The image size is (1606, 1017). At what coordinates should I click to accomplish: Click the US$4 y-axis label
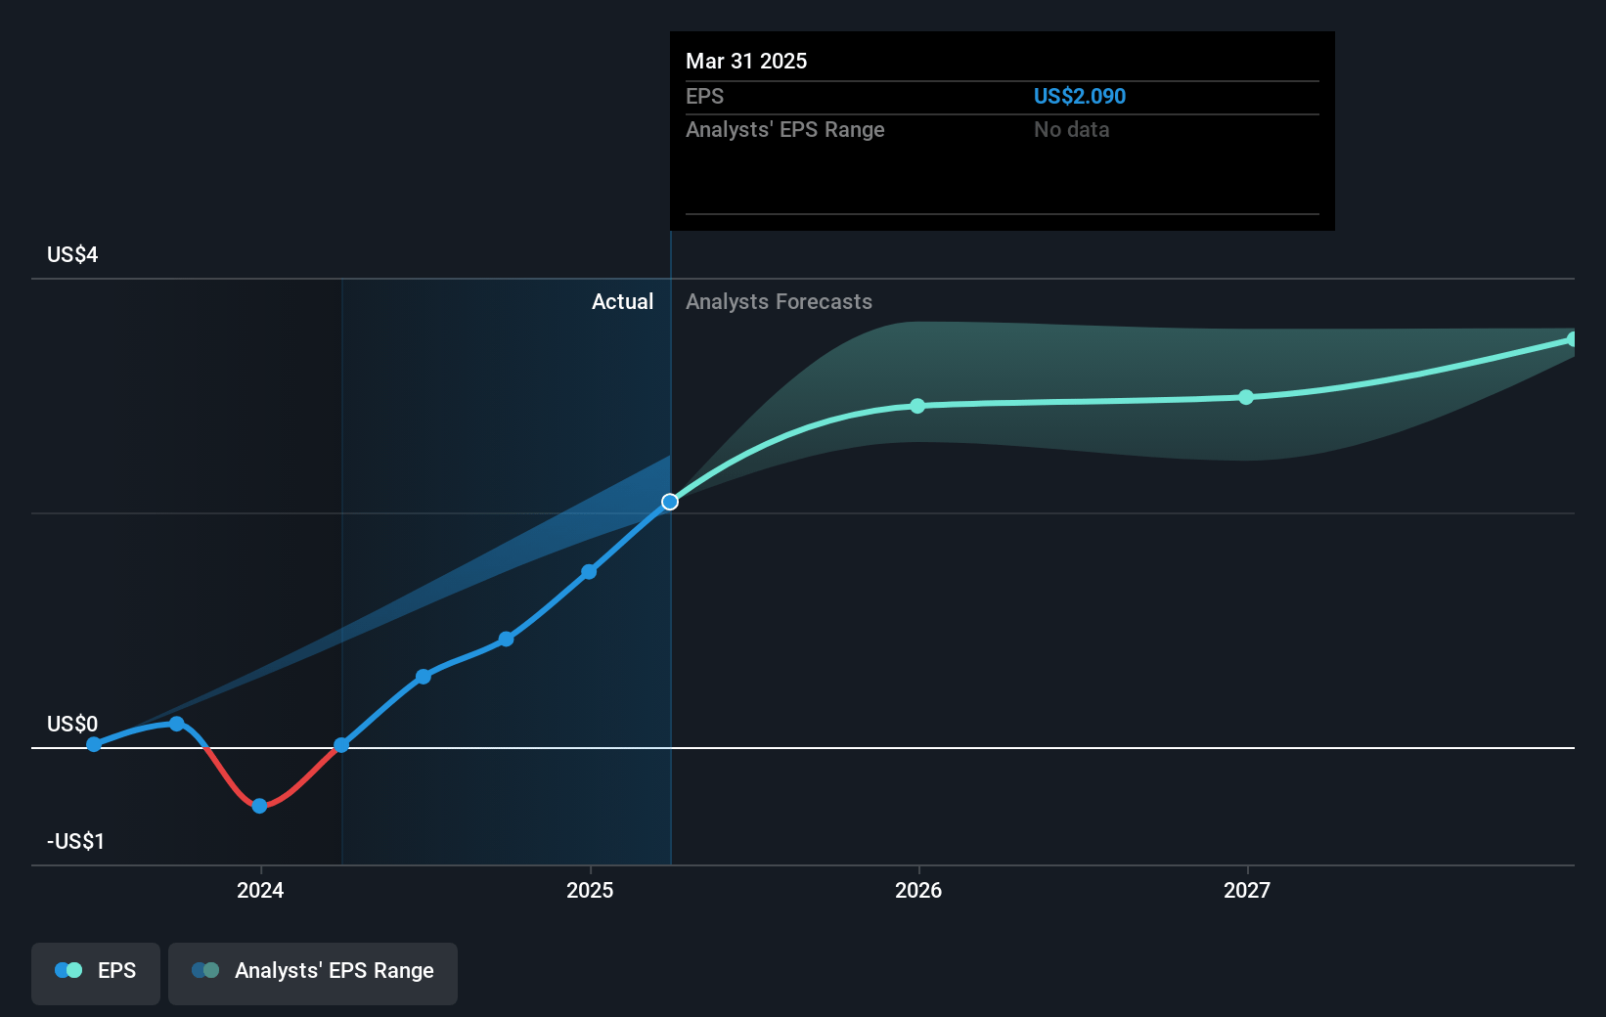pyautogui.click(x=72, y=254)
